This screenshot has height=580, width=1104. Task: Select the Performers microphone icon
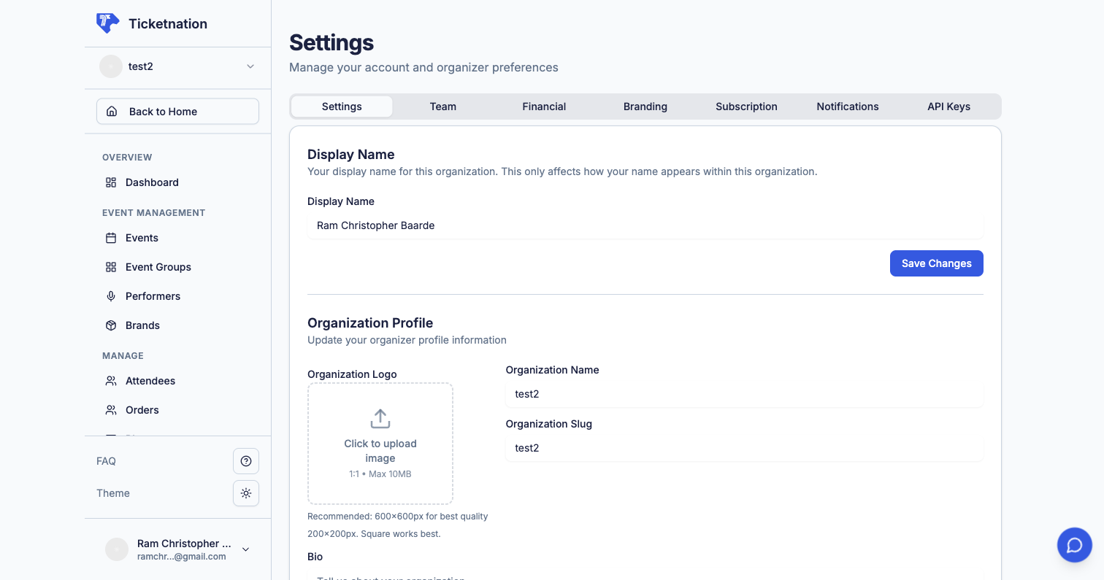click(x=111, y=296)
